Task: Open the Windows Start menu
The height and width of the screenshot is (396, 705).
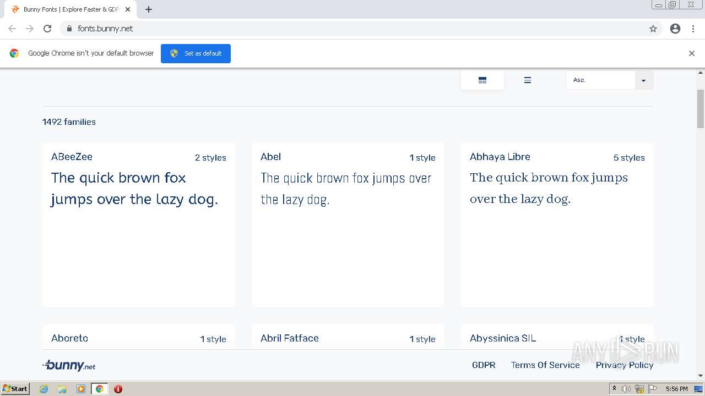Action: point(15,389)
